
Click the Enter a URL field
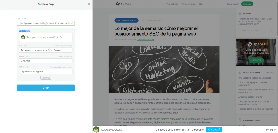pyautogui.click(x=46, y=23)
